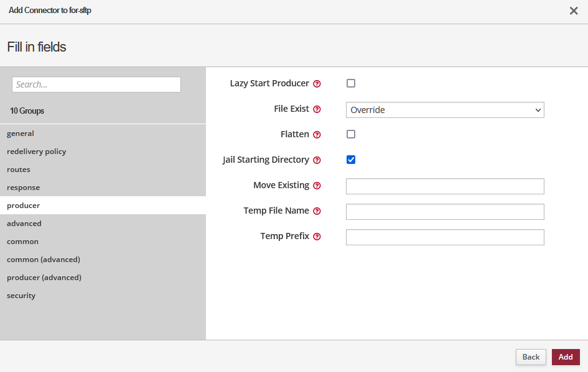Go to producer (advanced) group
This screenshot has width=588, height=372.
pyautogui.click(x=44, y=278)
